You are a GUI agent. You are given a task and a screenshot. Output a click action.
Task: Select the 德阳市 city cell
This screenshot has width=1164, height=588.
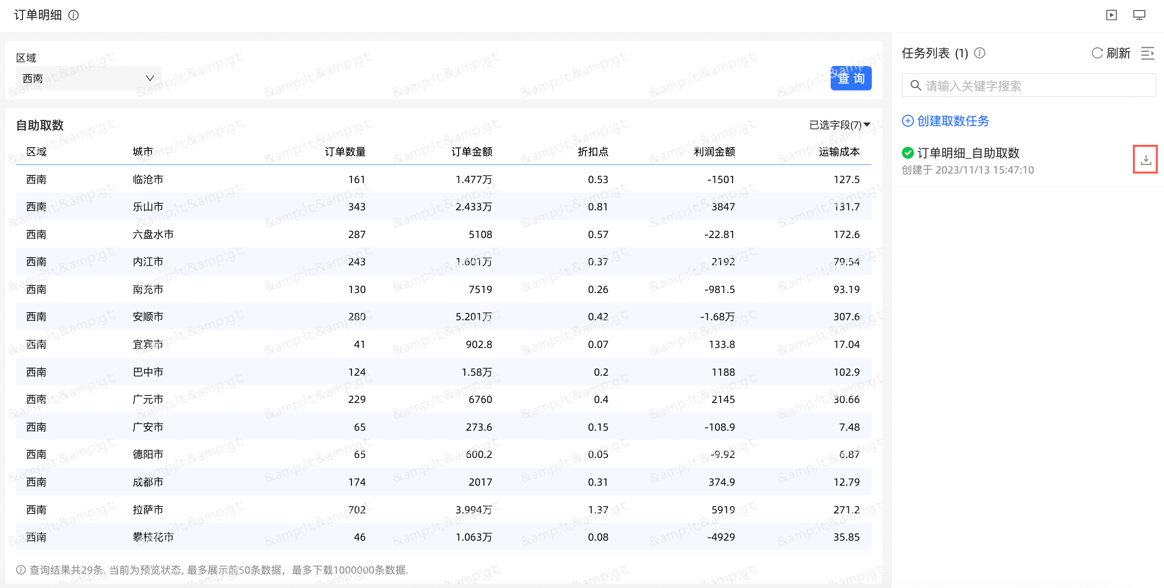pyautogui.click(x=148, y=455)
